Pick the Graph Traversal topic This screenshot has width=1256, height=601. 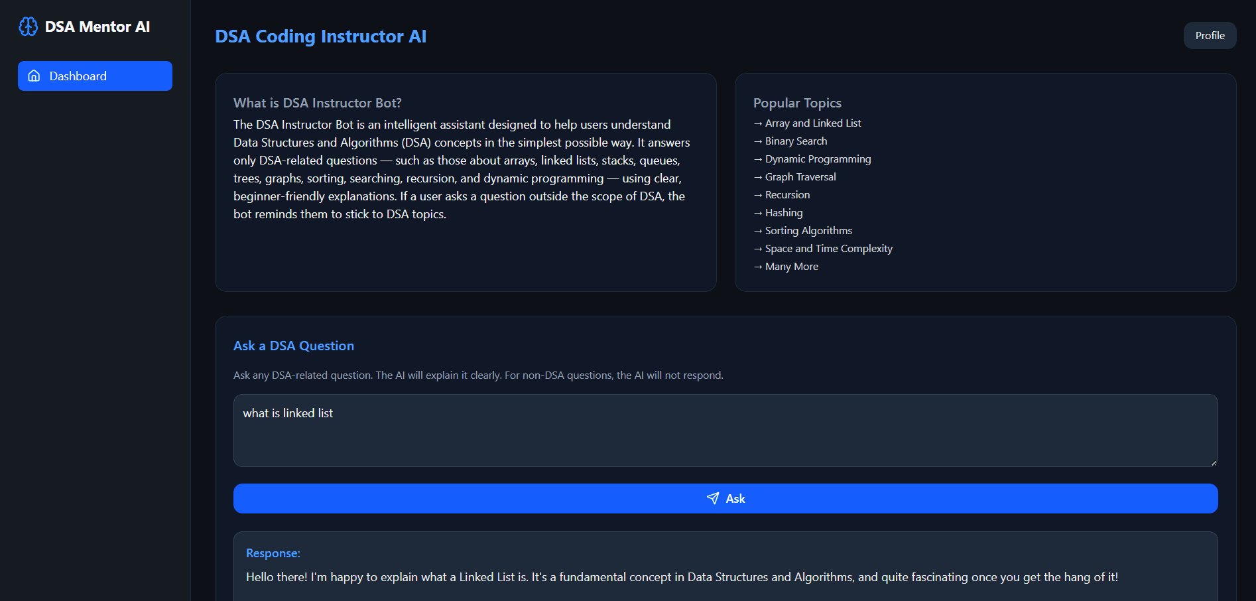[x=800, y=177]
